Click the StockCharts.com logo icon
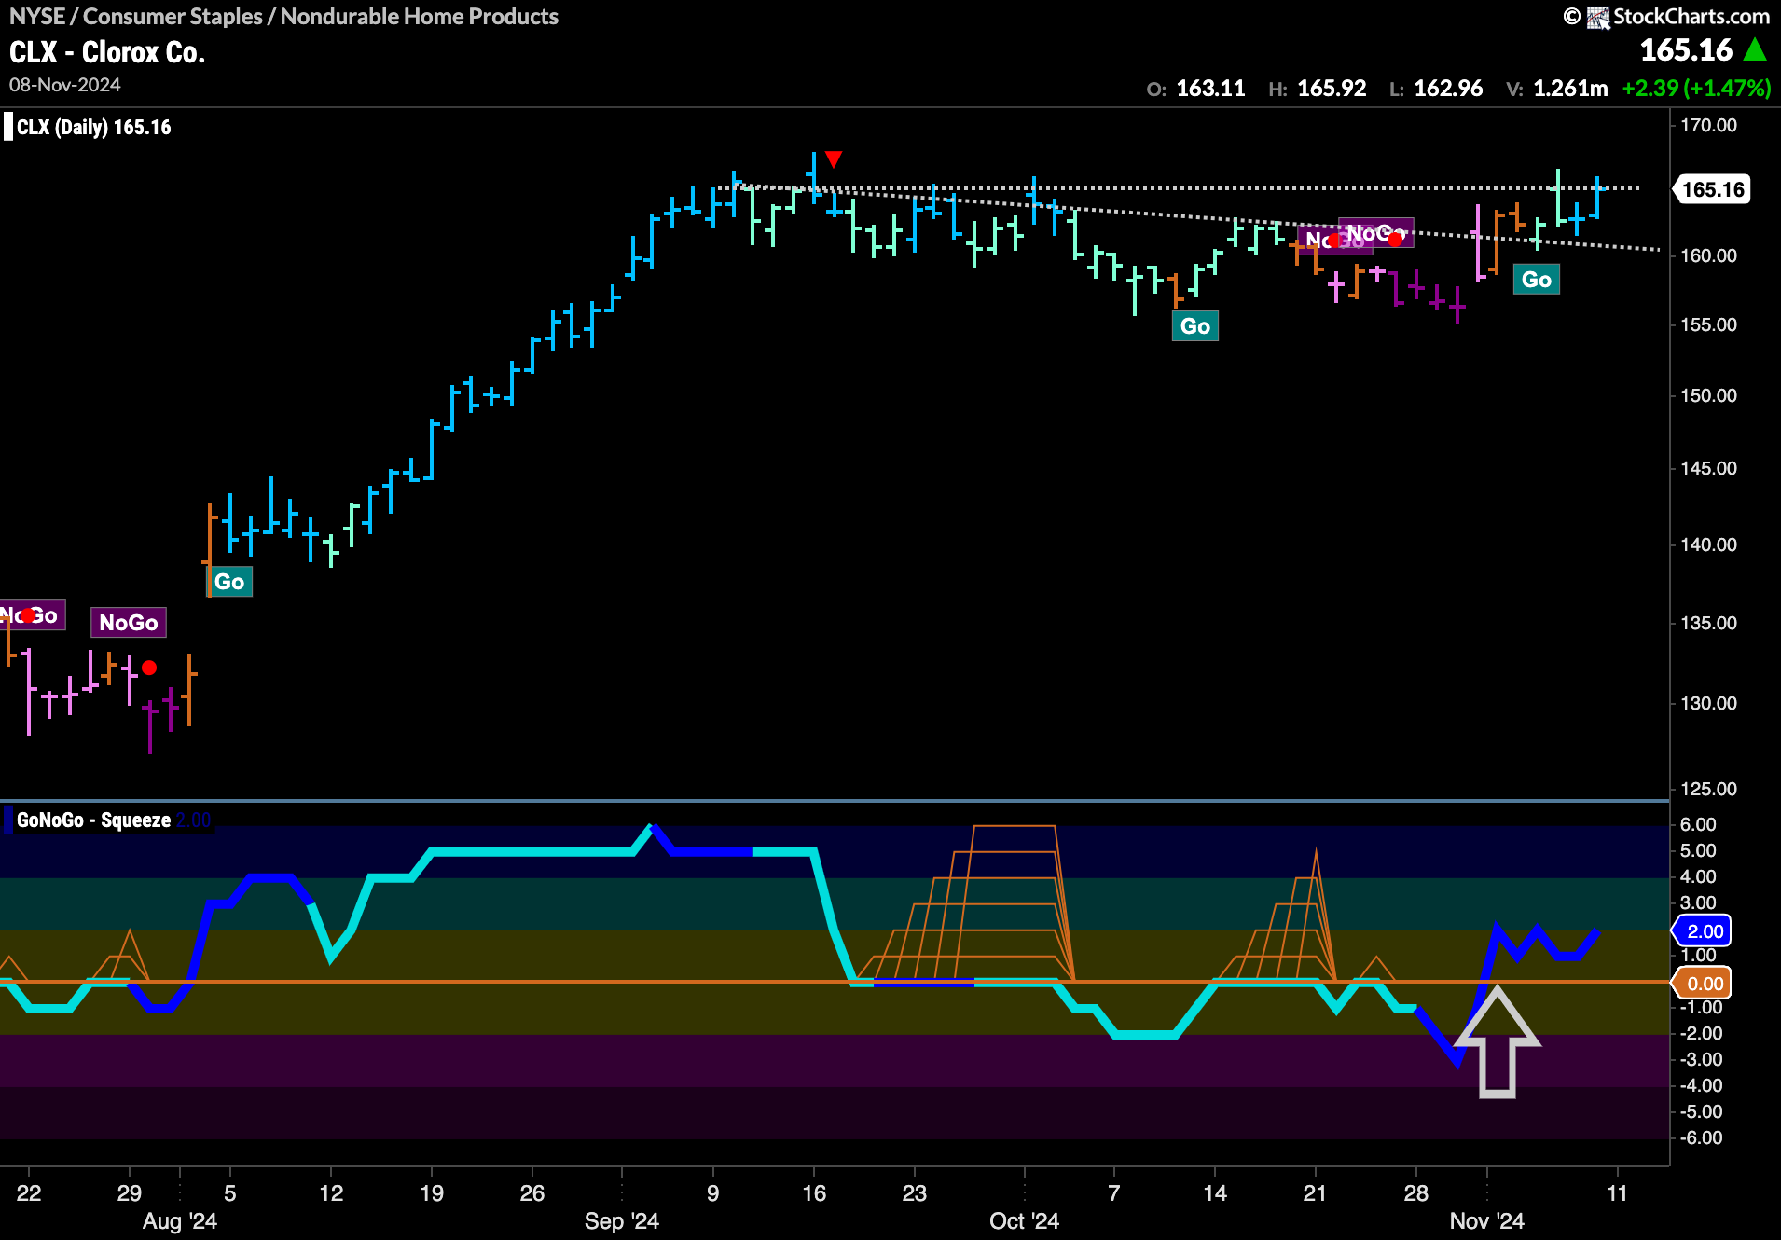 coord(1598,17)
